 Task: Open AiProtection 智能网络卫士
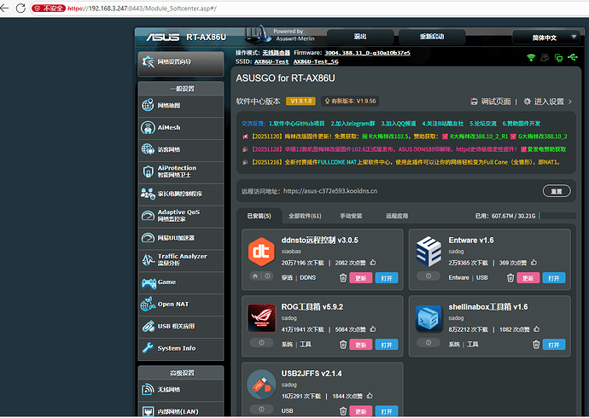(181, 171)
